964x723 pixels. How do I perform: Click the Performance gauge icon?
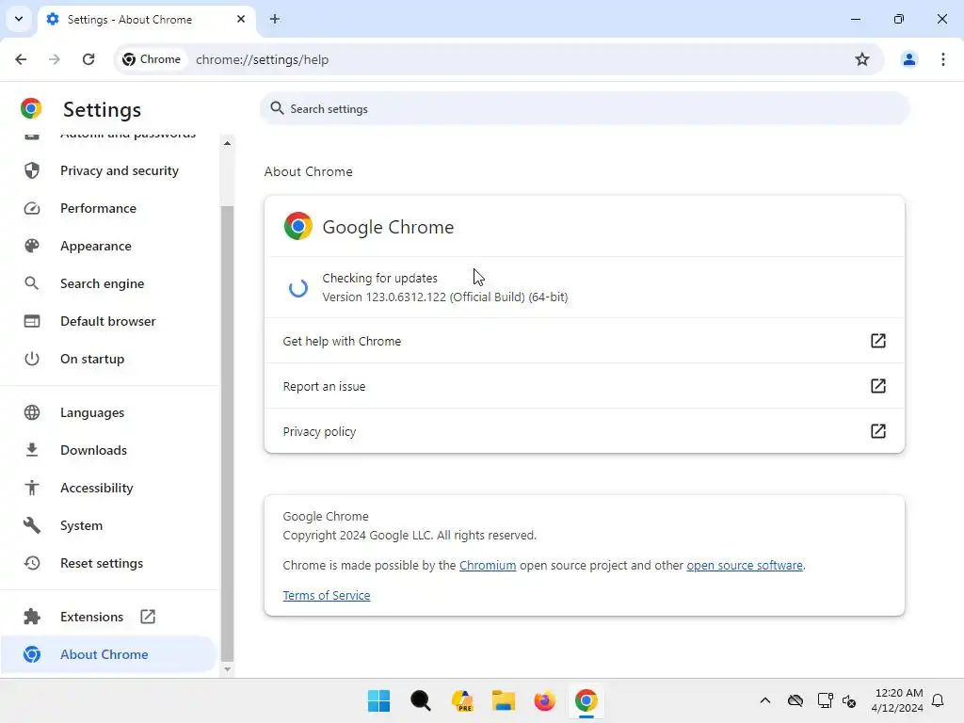[x=32, y=208]
